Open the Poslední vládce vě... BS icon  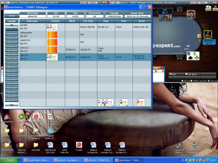click(50, 134)
